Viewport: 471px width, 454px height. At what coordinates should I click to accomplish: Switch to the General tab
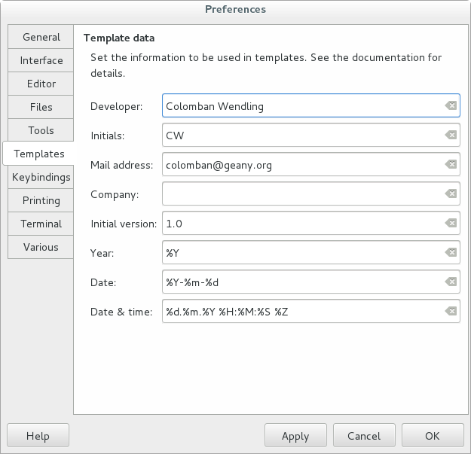[x=41, y=37]
